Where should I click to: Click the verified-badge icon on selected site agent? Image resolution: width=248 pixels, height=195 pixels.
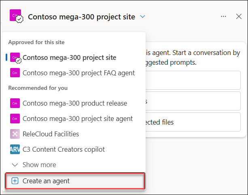(19, 60)
